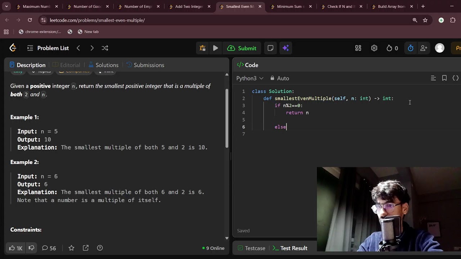Click the format code lines icon

tap(433, 78)
